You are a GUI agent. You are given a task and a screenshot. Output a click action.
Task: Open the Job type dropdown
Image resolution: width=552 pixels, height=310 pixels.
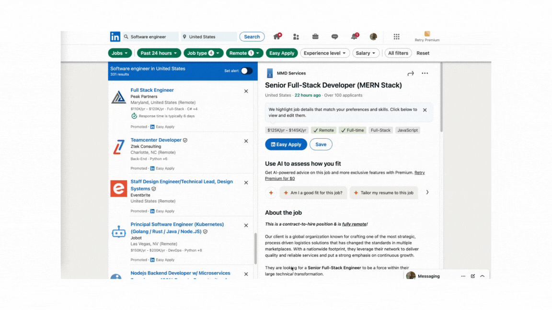point(203,53)
